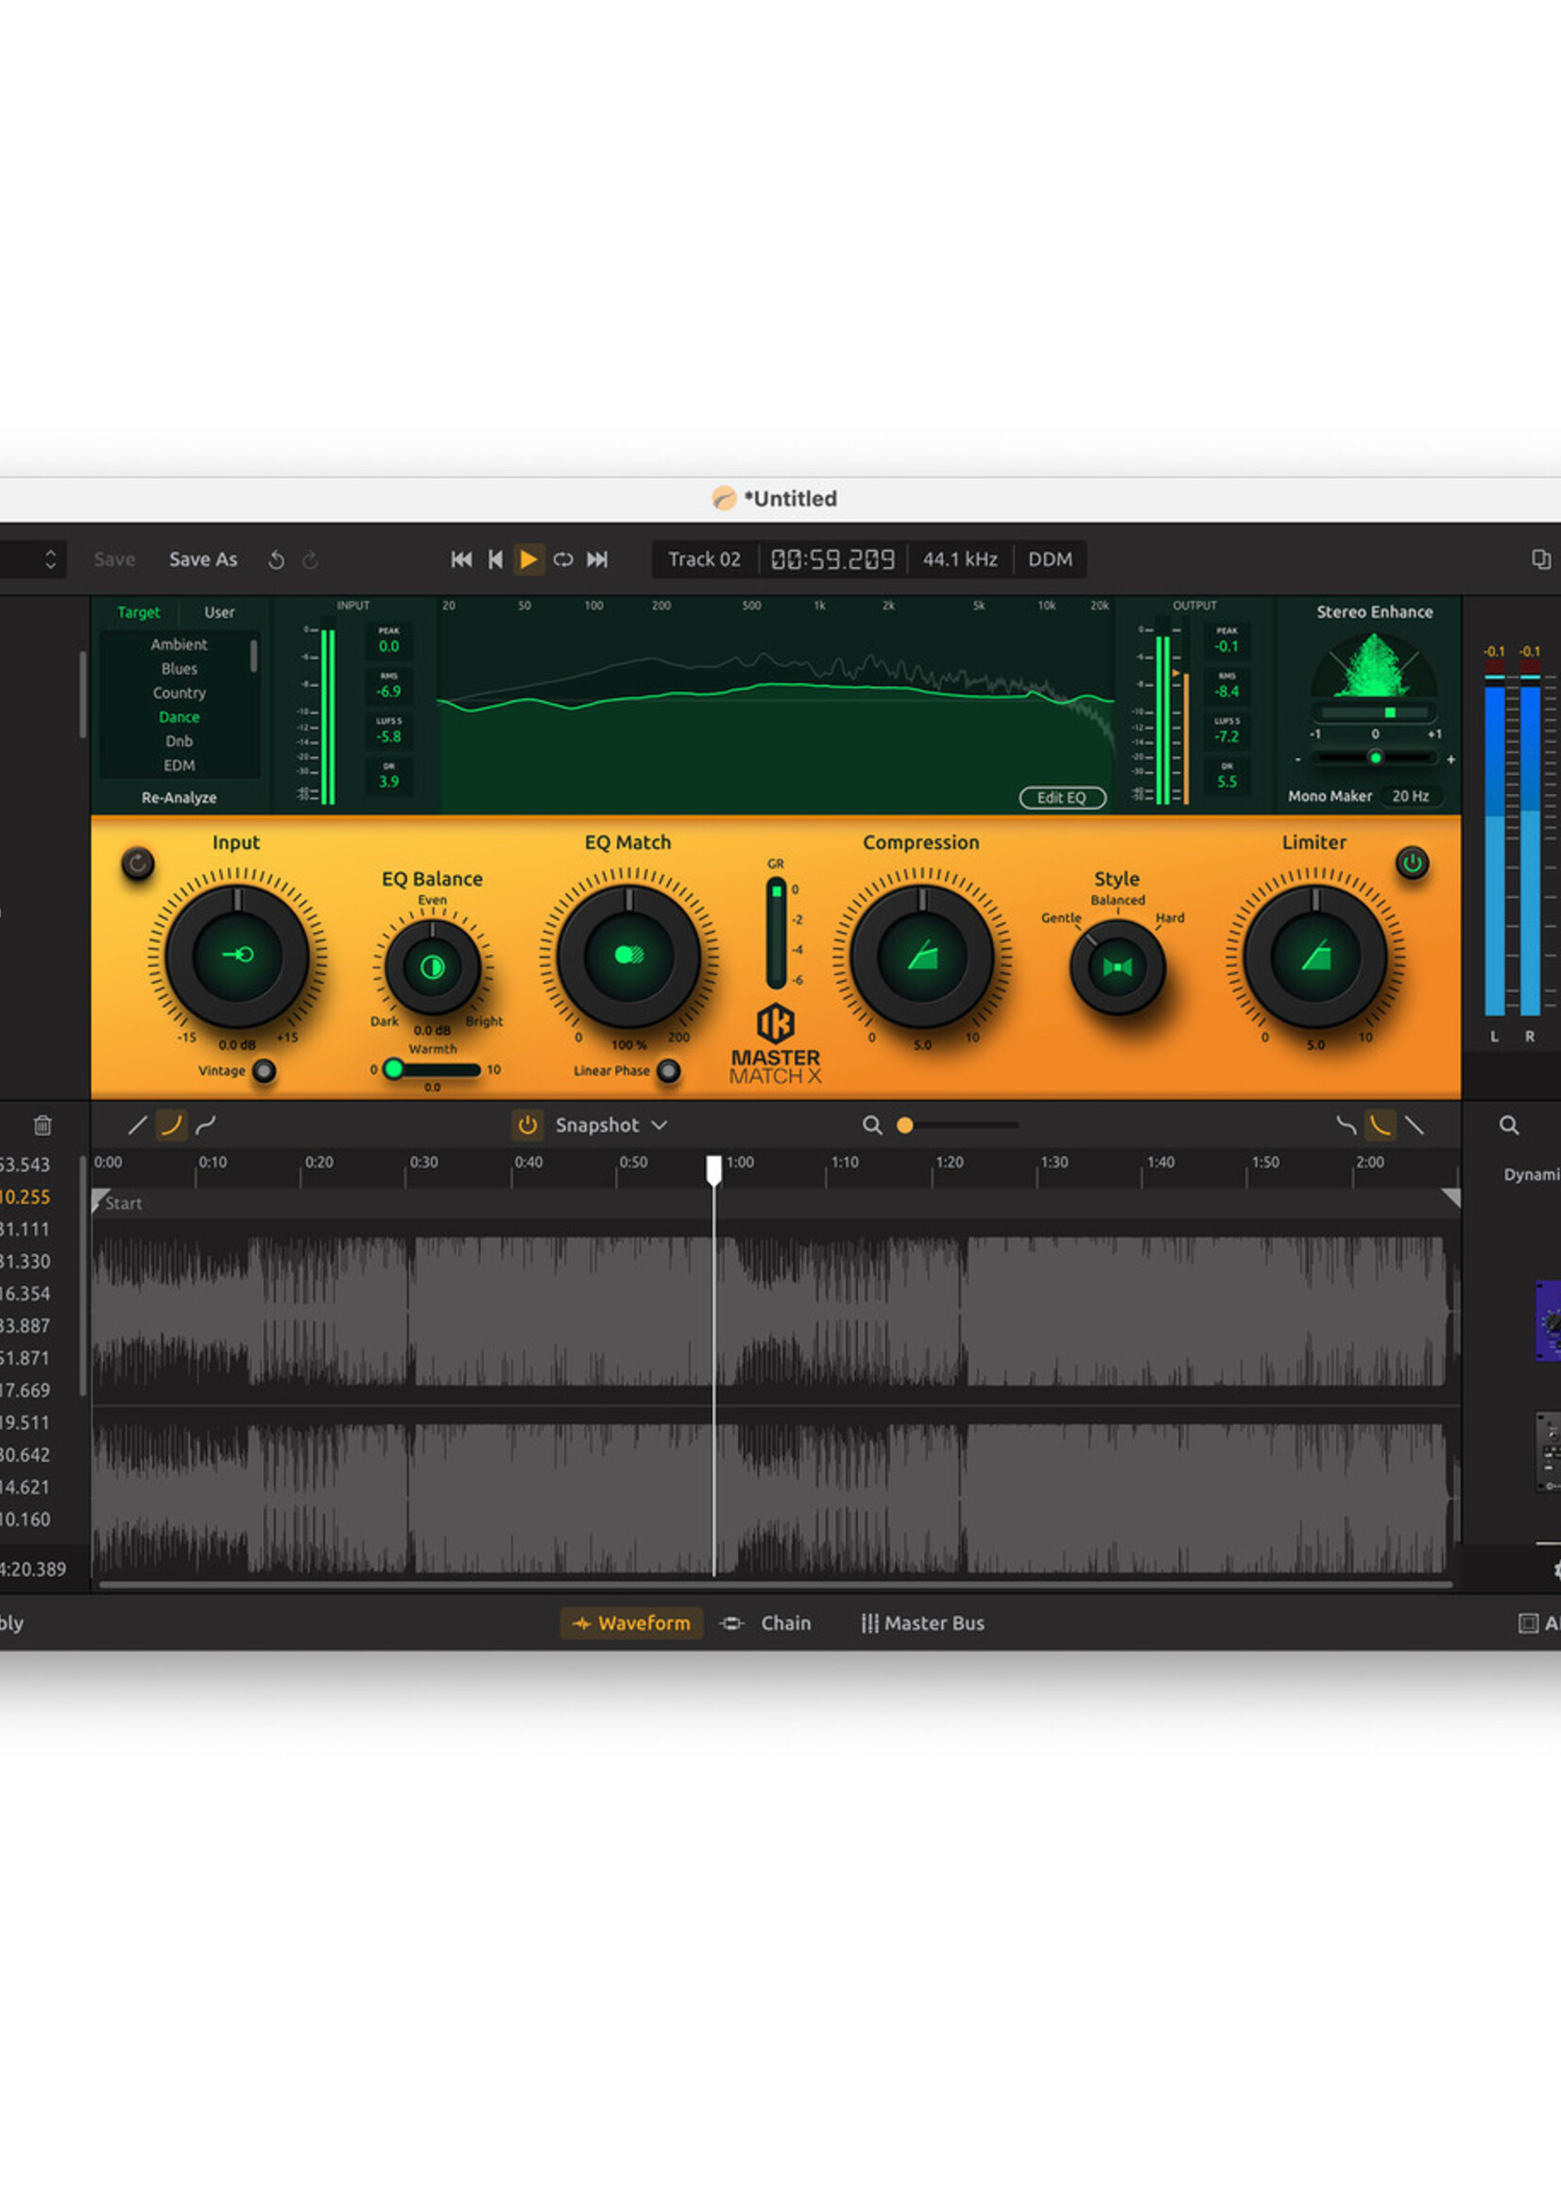
Task: Select S-curve fade-in shape icon
Action: [206, 1125]
